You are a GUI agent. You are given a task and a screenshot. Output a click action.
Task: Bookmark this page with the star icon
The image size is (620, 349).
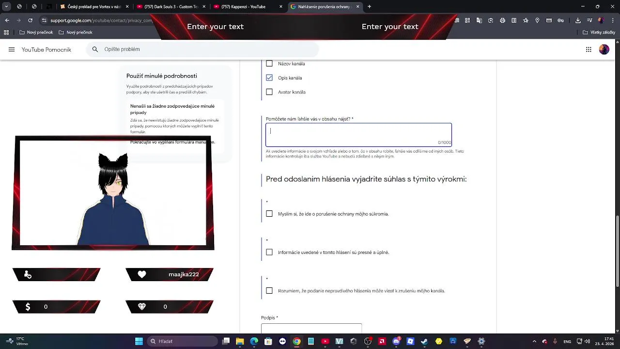(526, 20)
